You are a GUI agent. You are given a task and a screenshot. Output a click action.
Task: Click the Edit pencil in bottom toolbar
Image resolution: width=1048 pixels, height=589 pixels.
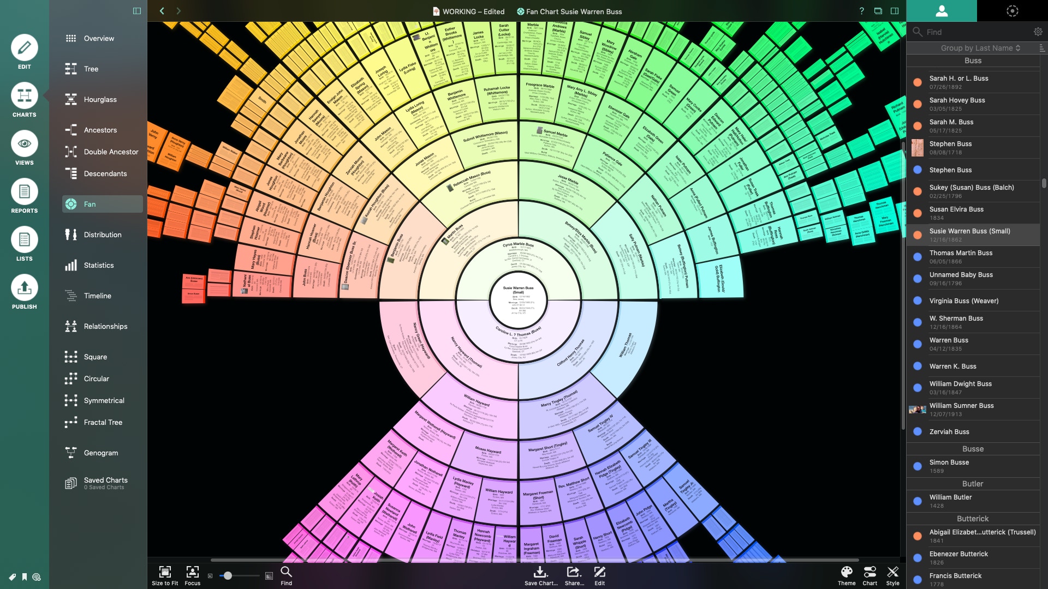tap(600, 575)
